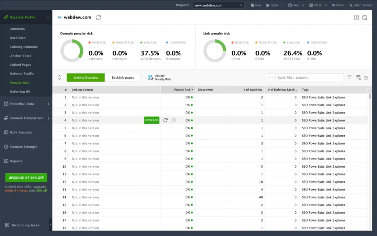Click the filter funnel icon
Image resolution: width=377 pixels, height=236 pixels.
pos(349,78)
